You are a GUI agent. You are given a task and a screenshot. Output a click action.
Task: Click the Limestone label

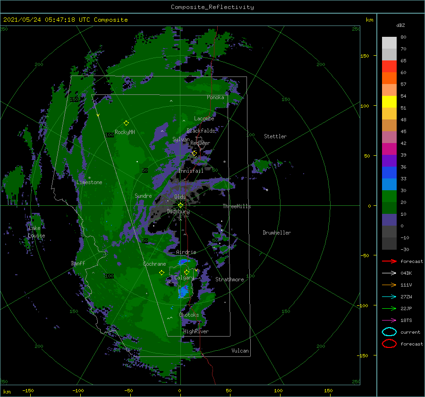[x=89, y=182]
